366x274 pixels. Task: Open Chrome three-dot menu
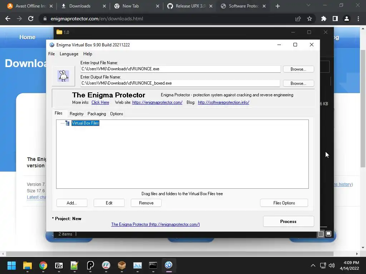358,19
